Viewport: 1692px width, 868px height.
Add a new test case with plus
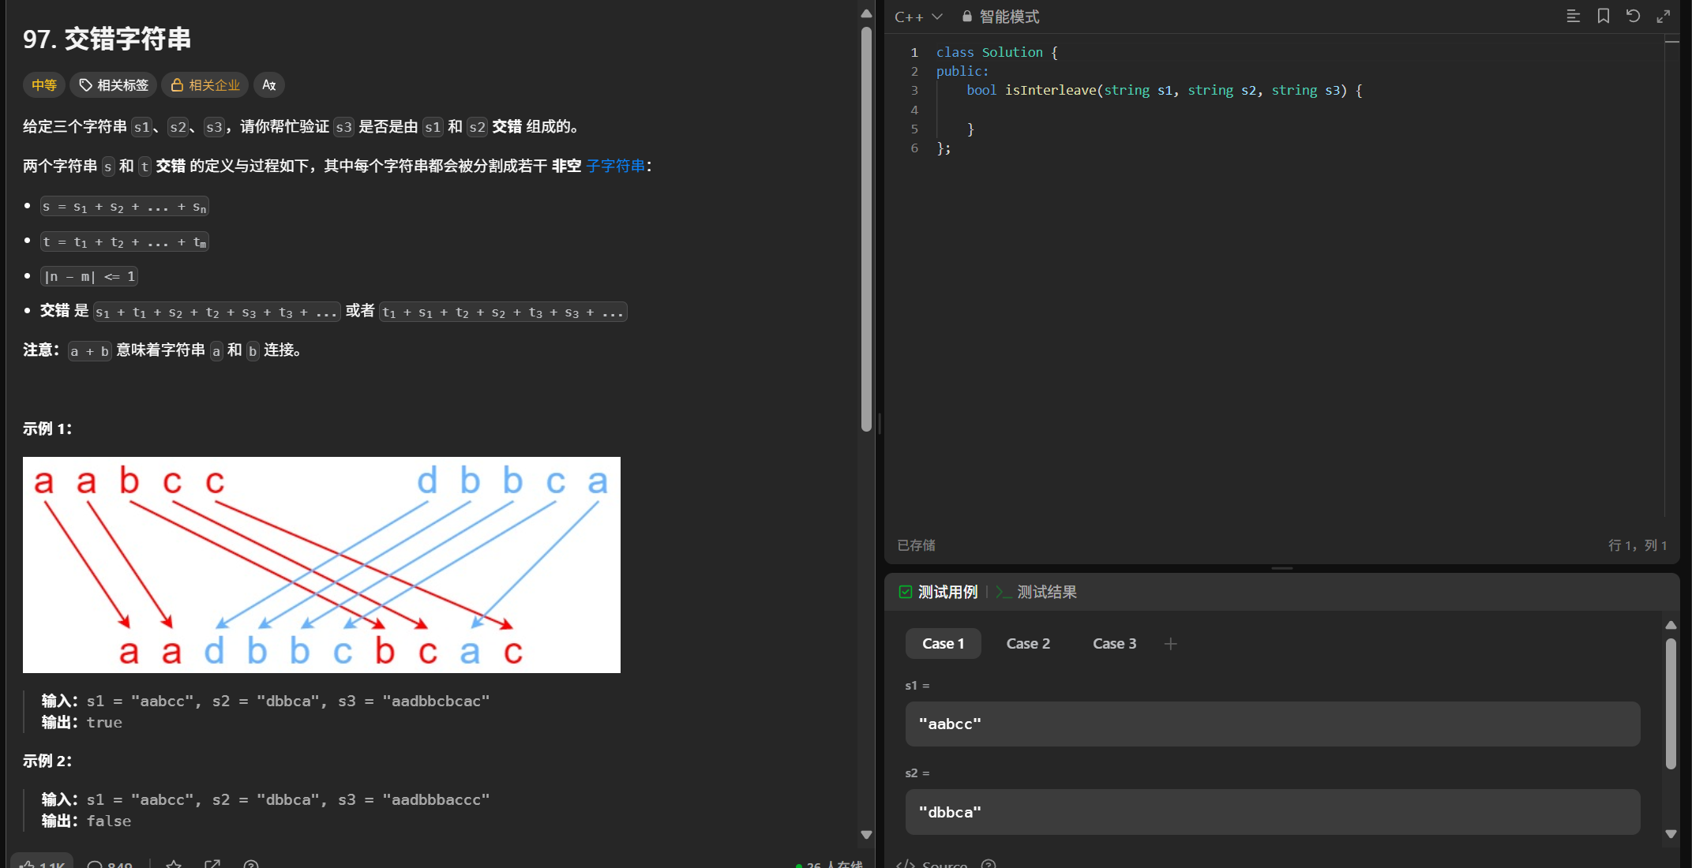tap(1170, 644)
